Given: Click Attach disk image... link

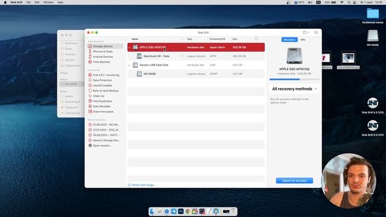Looking at the screenshot, I should [142, 185].
